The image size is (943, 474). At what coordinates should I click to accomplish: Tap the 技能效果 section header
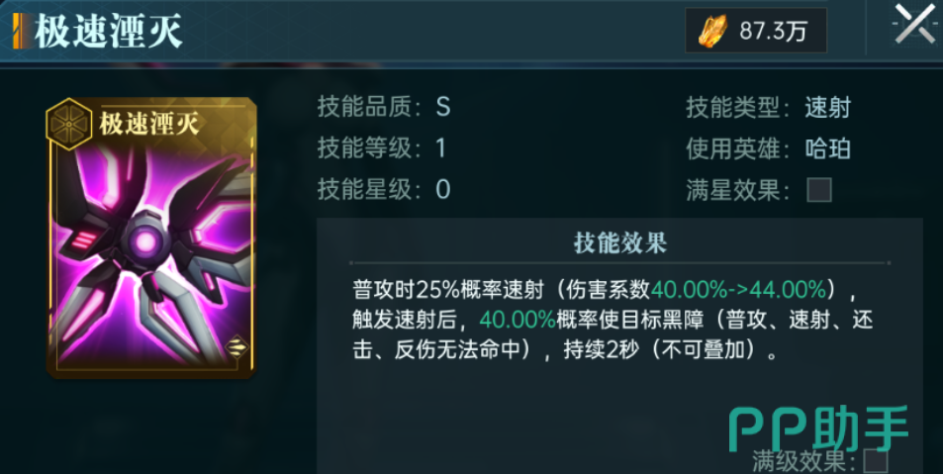tap(620, 243)
